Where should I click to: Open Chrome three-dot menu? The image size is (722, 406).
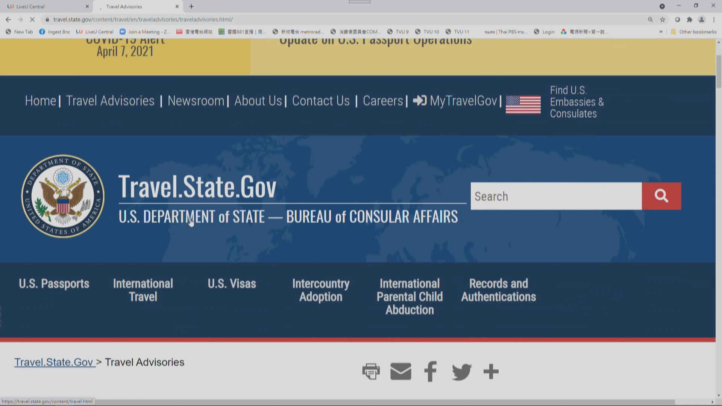pyautogui.click(x=714, y=20)
